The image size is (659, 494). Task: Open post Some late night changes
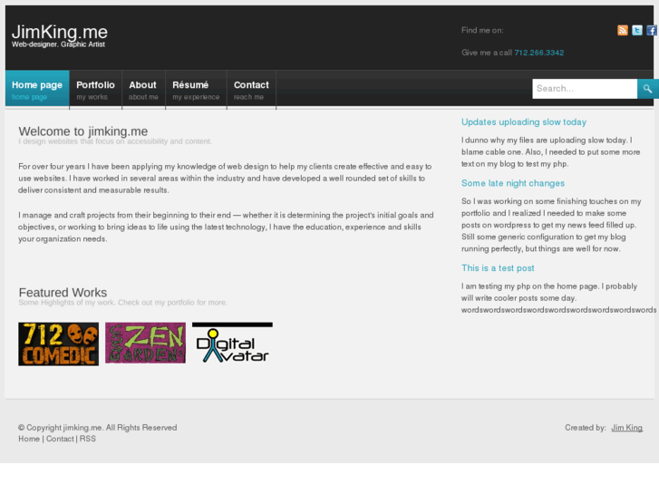[x=513, y=183]
